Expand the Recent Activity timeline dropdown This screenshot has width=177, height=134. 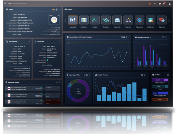(x=93, y=37)
